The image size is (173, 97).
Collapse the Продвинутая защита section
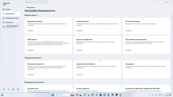click(x=42, y=58)
